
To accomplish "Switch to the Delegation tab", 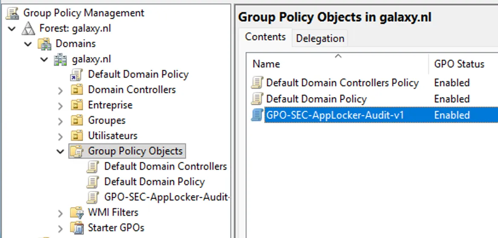I will [320, 38].
